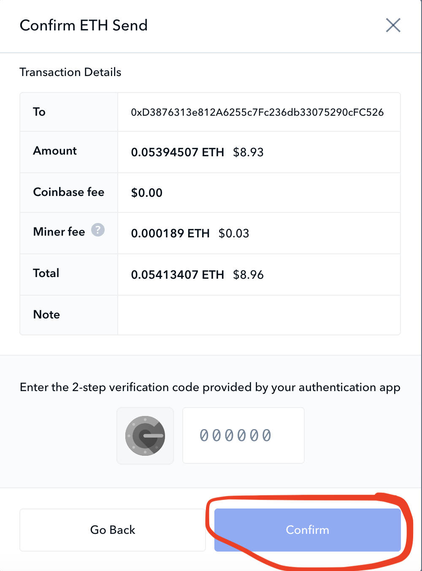Click the $0.03 miner fee in dollars

[234, 234]
